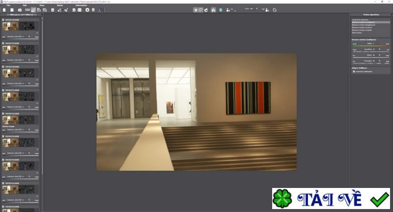Tick the checkbox of the fourth image in list
This screenshot has height=212, width=393.
[x=3, y=90]
